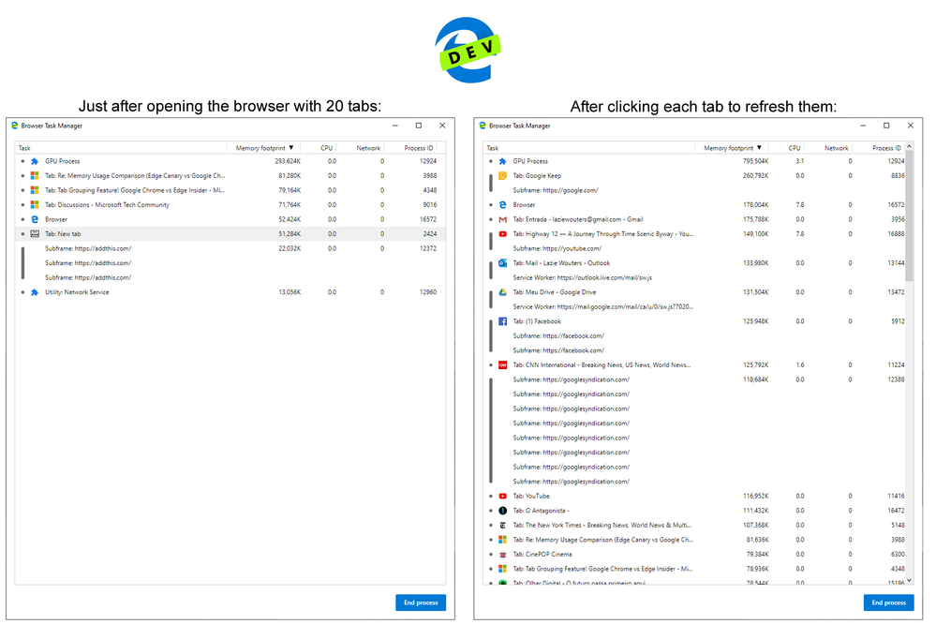Click scroll up arrow in right window
The image size is (936, 624).
point(909,146)
